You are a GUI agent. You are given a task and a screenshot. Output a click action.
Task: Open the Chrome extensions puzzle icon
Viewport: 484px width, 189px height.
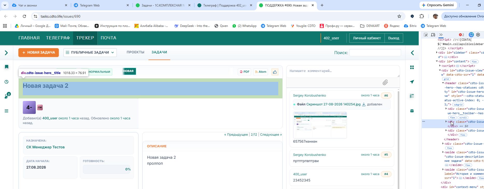(x=422, y=16)
